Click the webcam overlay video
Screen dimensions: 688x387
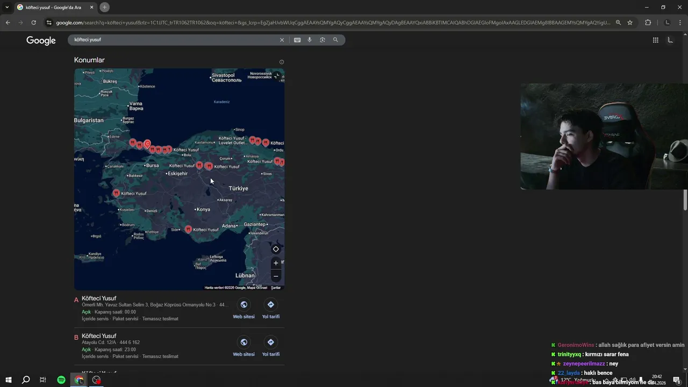coord(604,137)
